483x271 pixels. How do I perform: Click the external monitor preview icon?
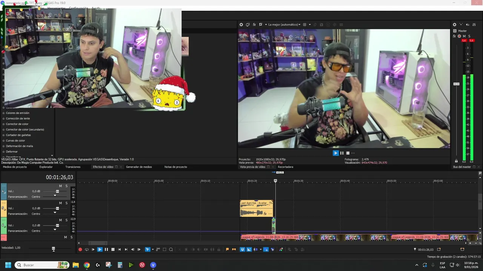248,24
